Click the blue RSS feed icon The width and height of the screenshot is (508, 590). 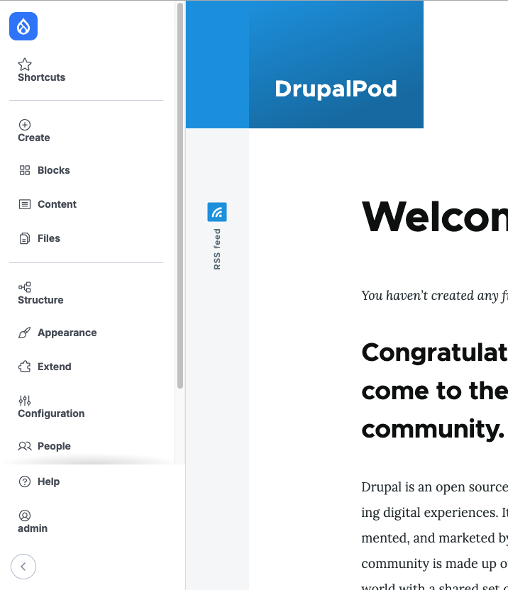coord(217,212)
